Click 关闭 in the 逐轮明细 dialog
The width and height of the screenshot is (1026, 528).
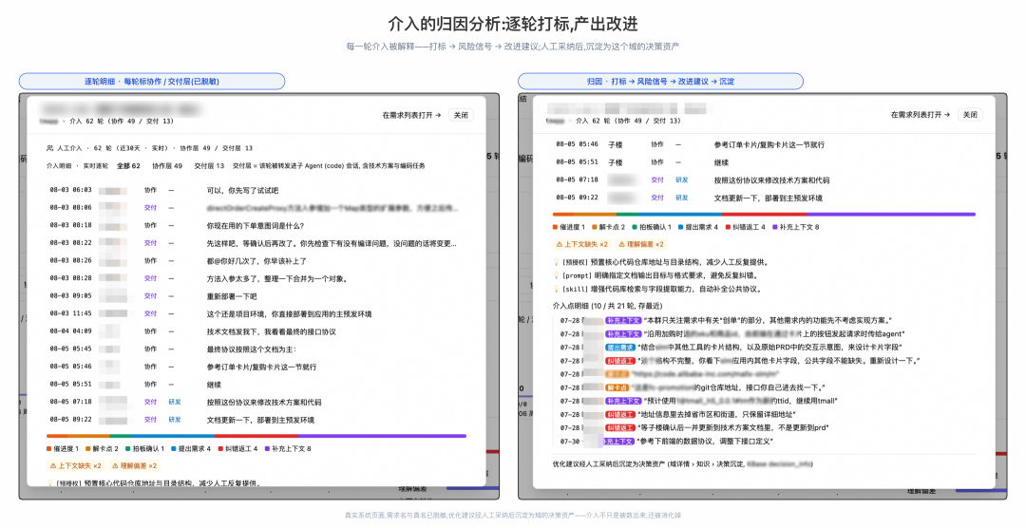click(x=462, y=115)
